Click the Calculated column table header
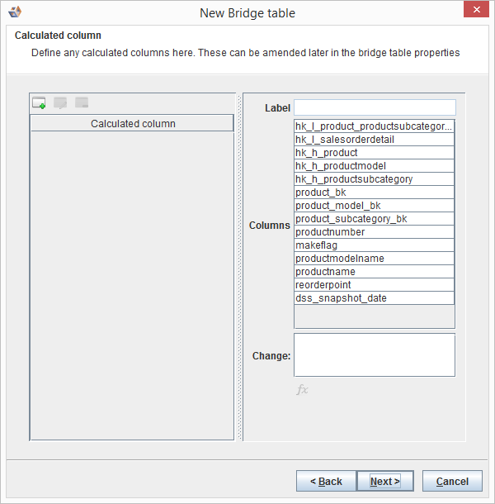This screenshot has height=504, width=495. point(132,124)
